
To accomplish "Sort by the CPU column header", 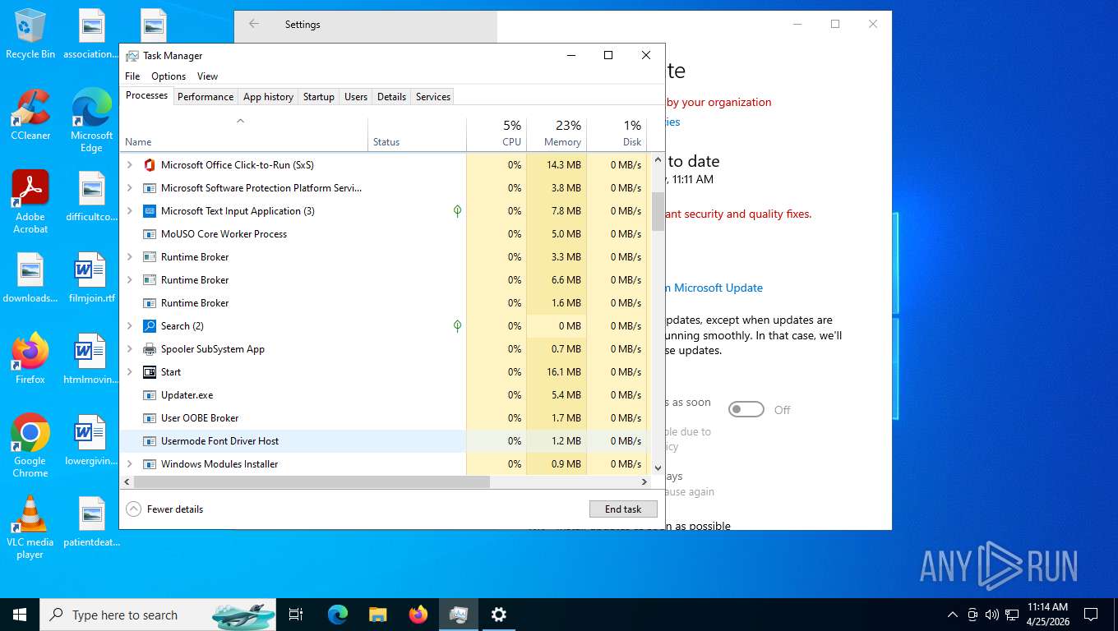I will tap(497, 135).
